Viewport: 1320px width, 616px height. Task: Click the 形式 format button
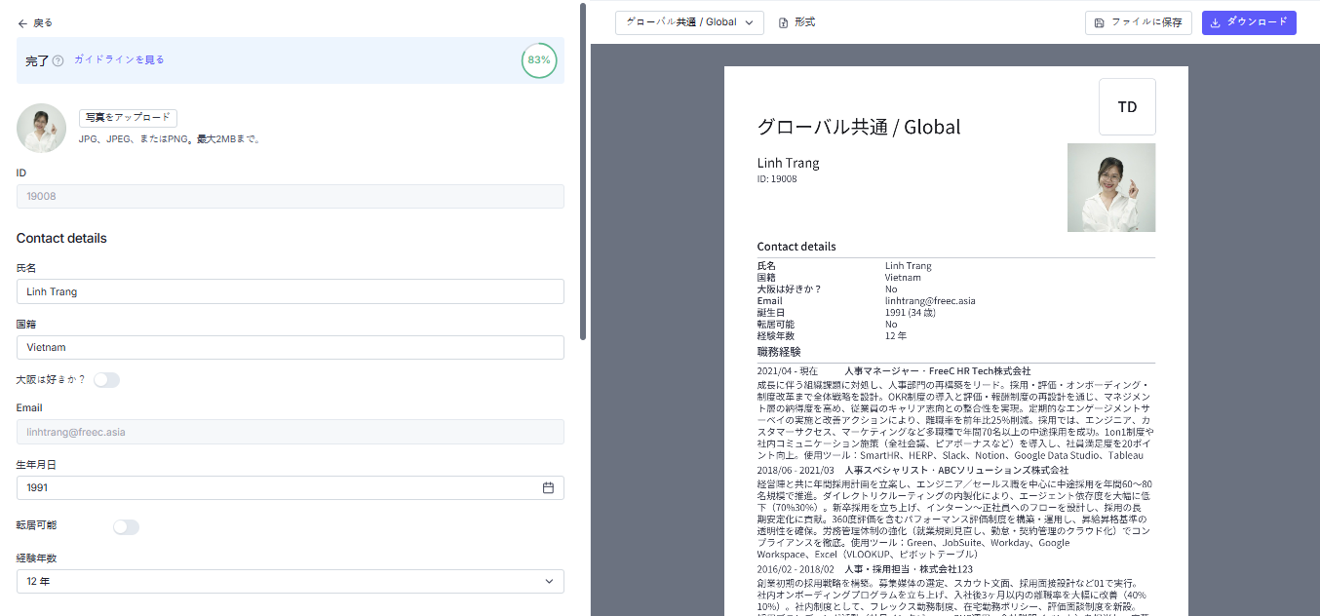pos(796,22)
